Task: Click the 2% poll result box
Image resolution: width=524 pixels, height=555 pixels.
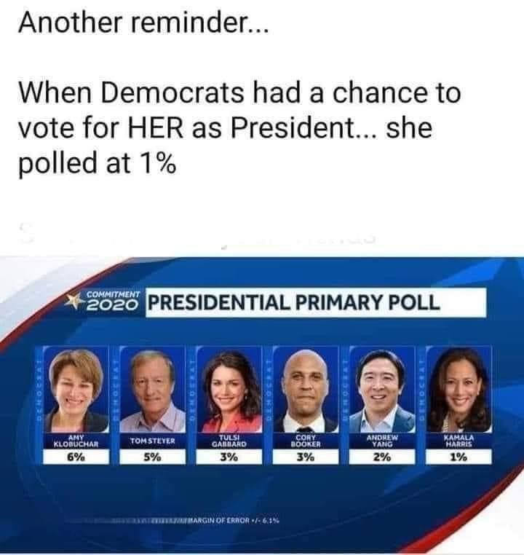Action: 381,457
